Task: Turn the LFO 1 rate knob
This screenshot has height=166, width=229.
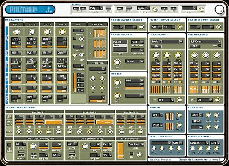Action: pos(33,146)
